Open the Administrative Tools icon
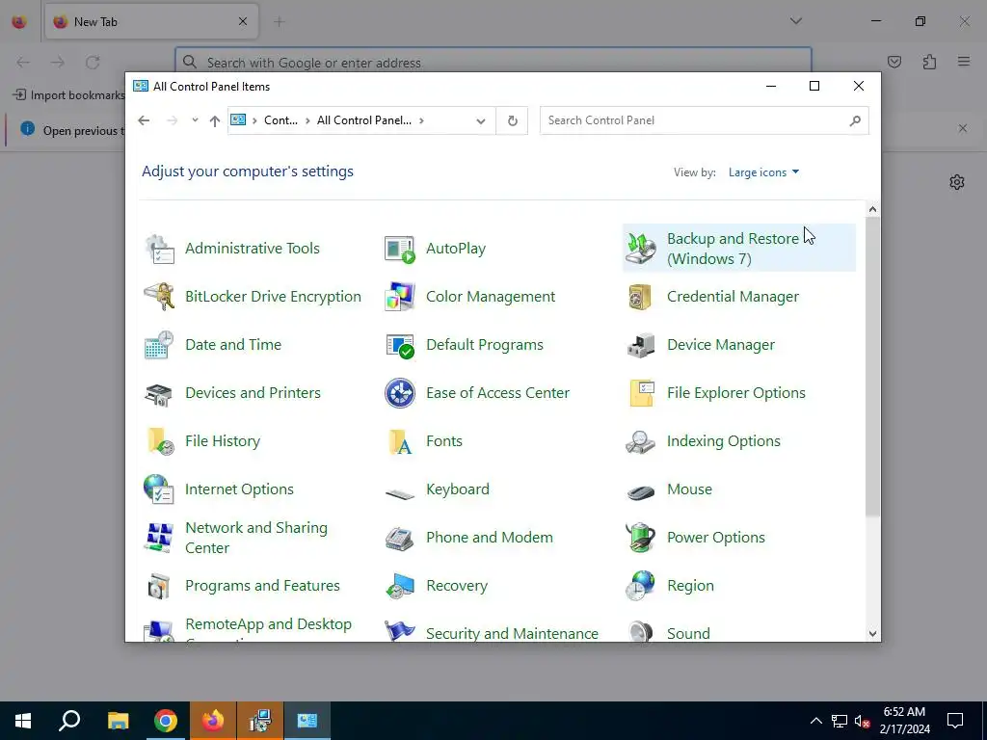The height and width of the screenshot is (740, 987). click(x=159, y=249)
